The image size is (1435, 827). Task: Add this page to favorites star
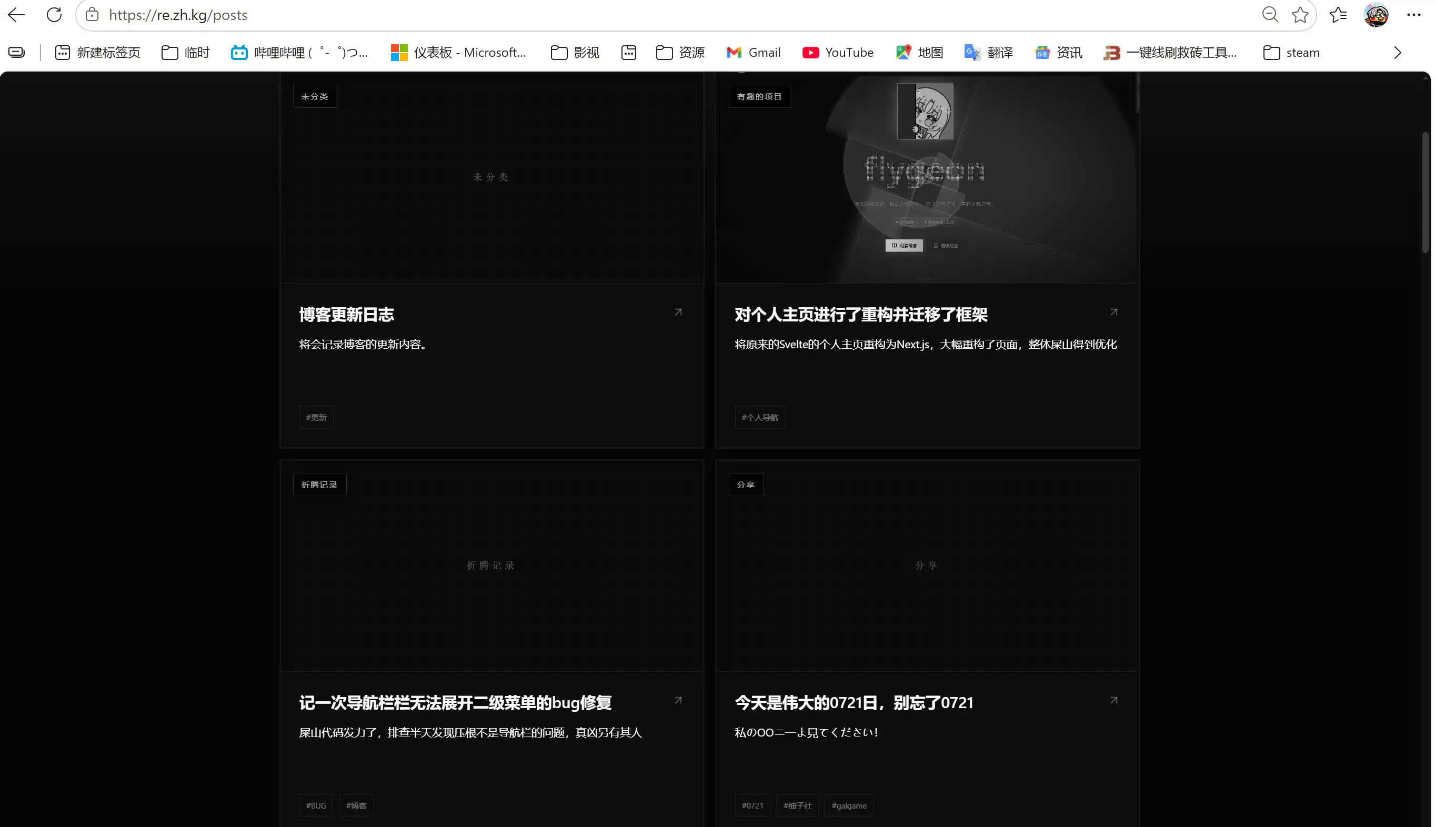[1300, 15]
